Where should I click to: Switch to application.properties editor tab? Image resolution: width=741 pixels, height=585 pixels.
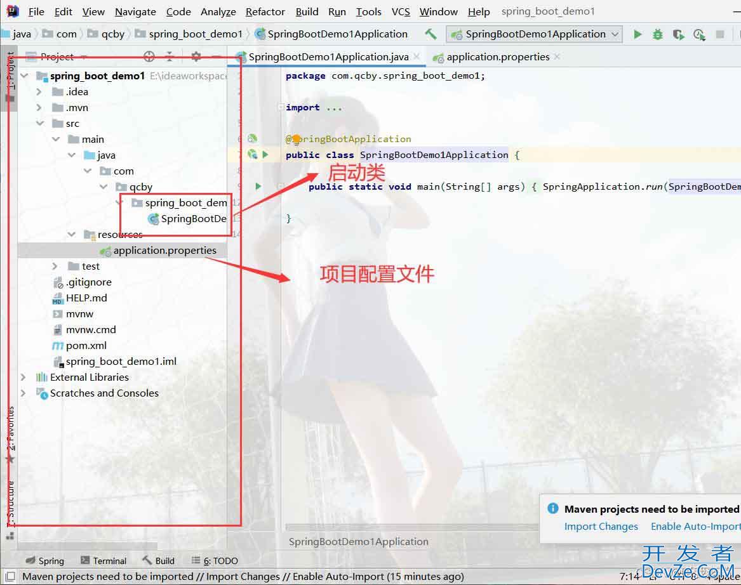click(x=498, y=57)
